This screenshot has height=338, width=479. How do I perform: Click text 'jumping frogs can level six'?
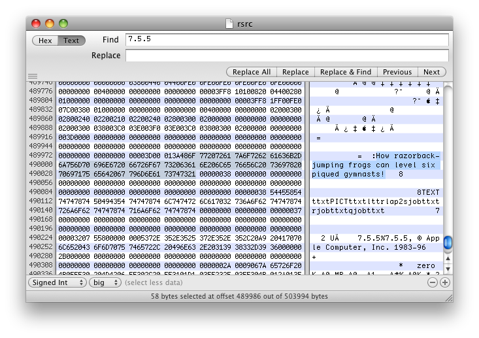[x=373, y=165]
